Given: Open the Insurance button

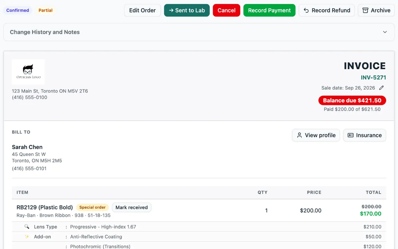Looking at the screenshot, I should pyautogui.click(x=364, y=135).
